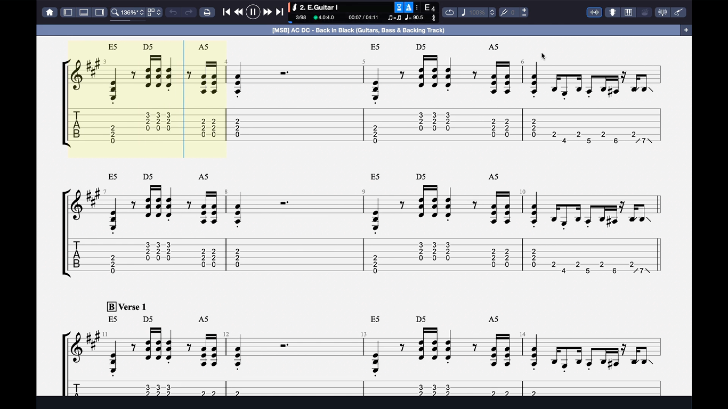Show the guitar fretboard view
Image resolution: width=728 pixels, height=409 pixels.
(612, 12)
